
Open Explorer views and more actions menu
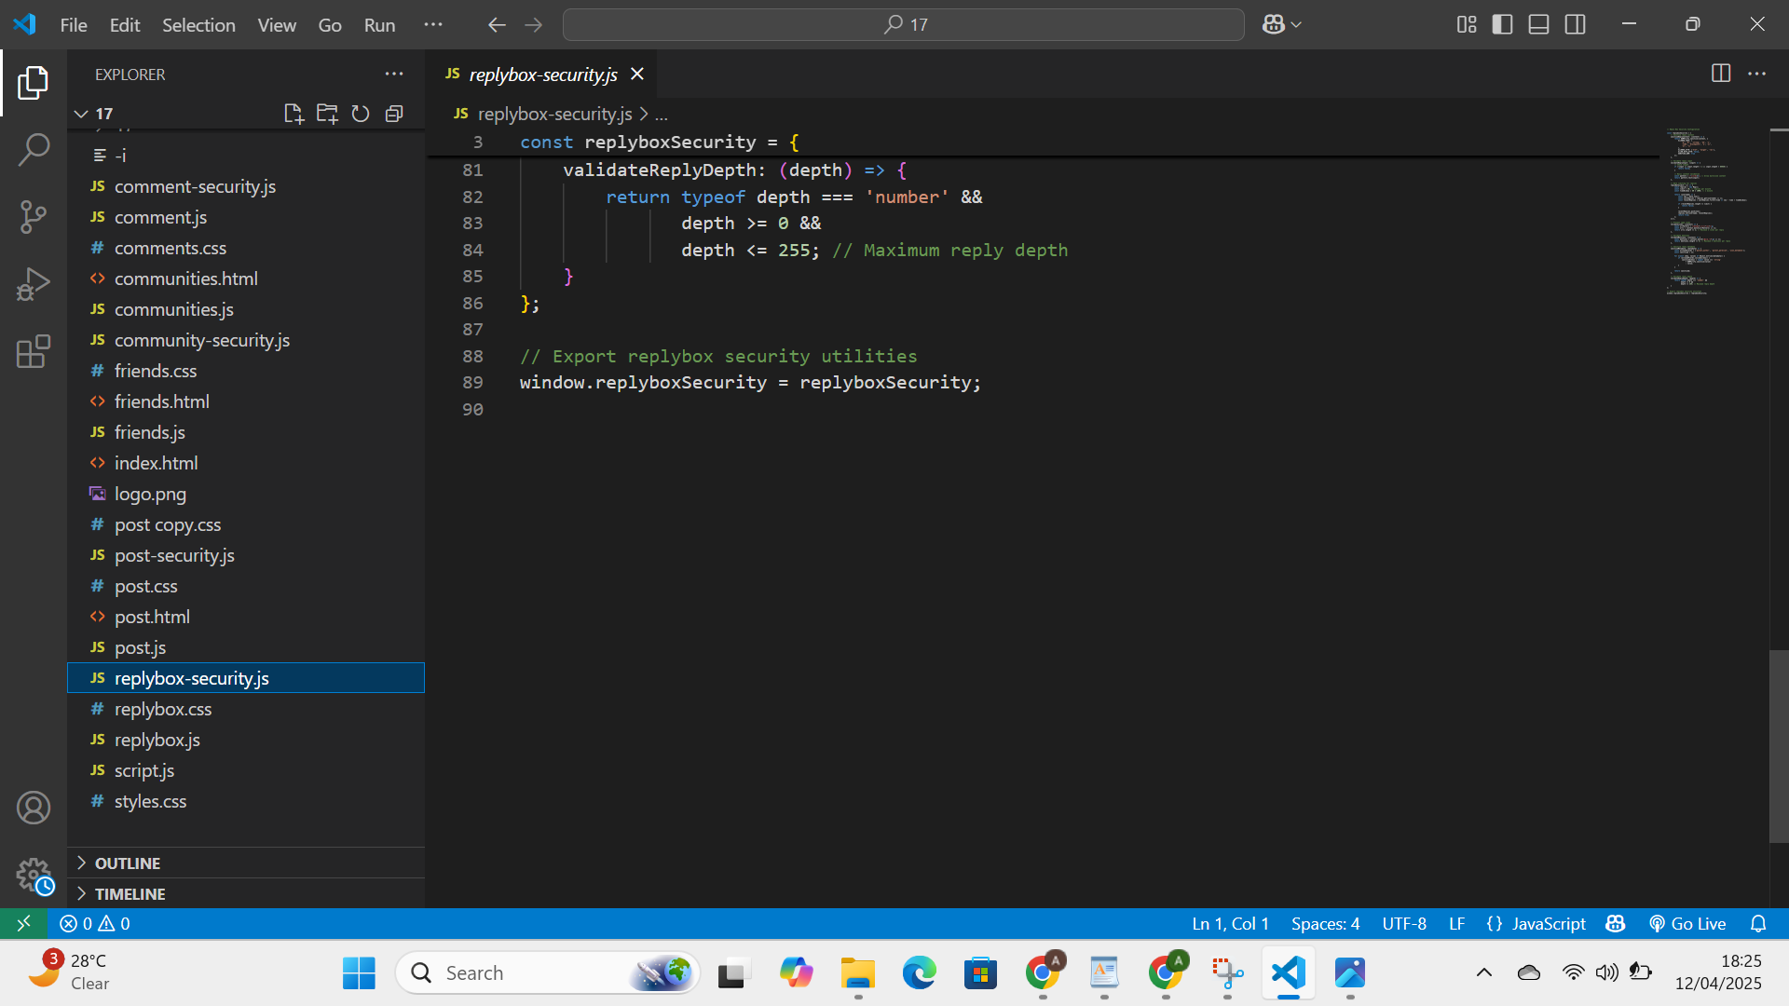(x=394, y=74)
